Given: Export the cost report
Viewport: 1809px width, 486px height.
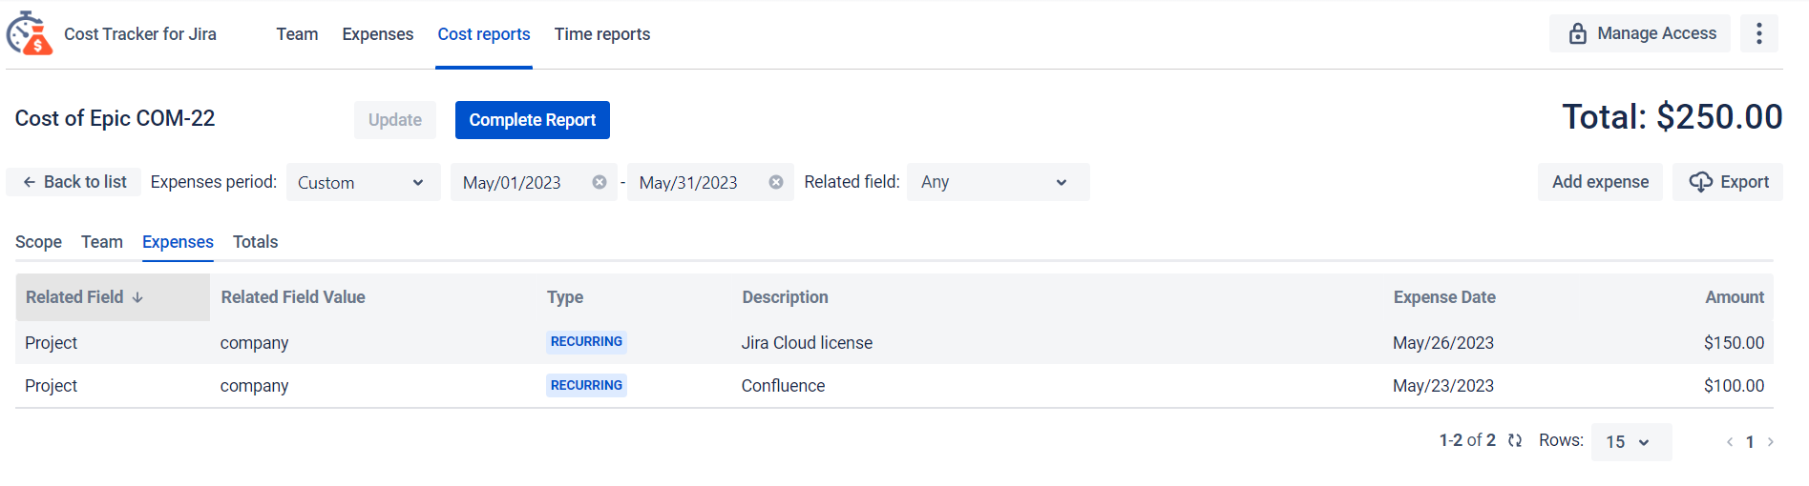Looking at the screenshot, I should pos(1728,182).
